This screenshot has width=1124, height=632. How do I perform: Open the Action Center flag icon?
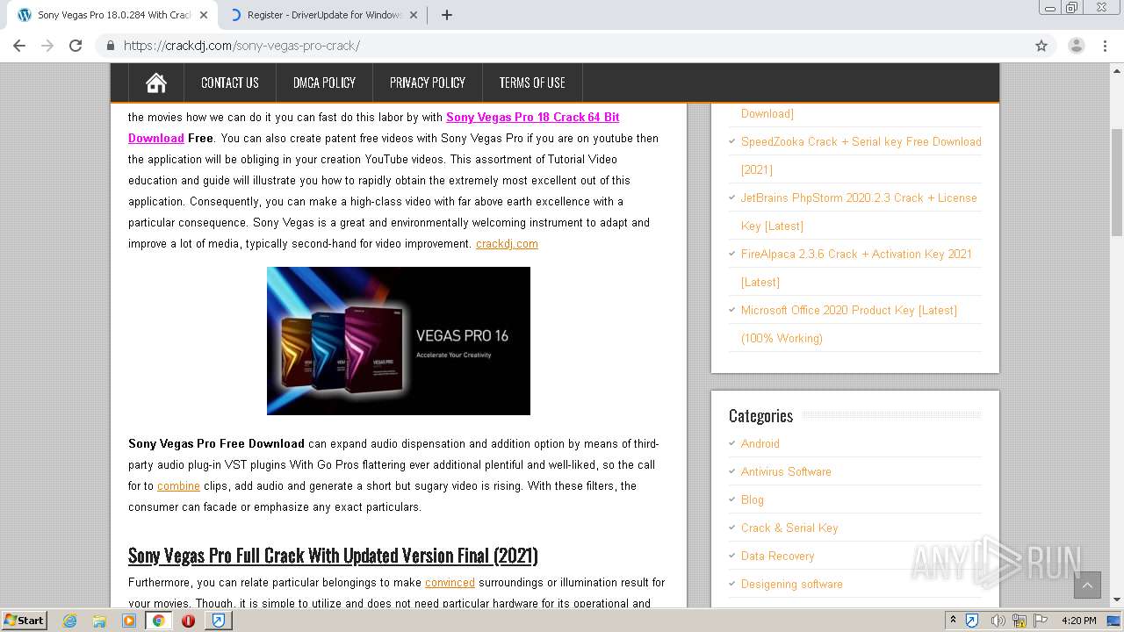tap(1041, 621)
